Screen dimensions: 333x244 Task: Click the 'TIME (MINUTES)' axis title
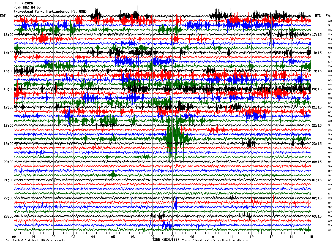[x=166, y=240]
